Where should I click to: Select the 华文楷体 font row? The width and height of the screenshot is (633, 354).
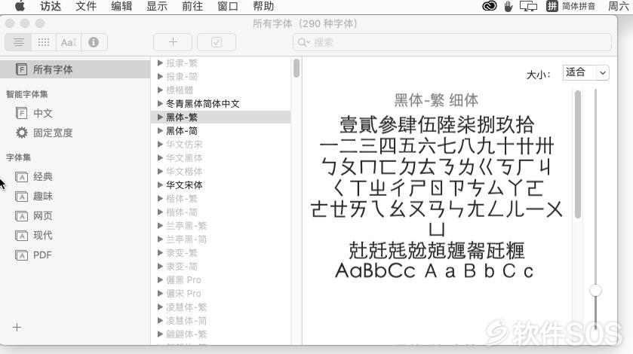[x=221, y=172]
